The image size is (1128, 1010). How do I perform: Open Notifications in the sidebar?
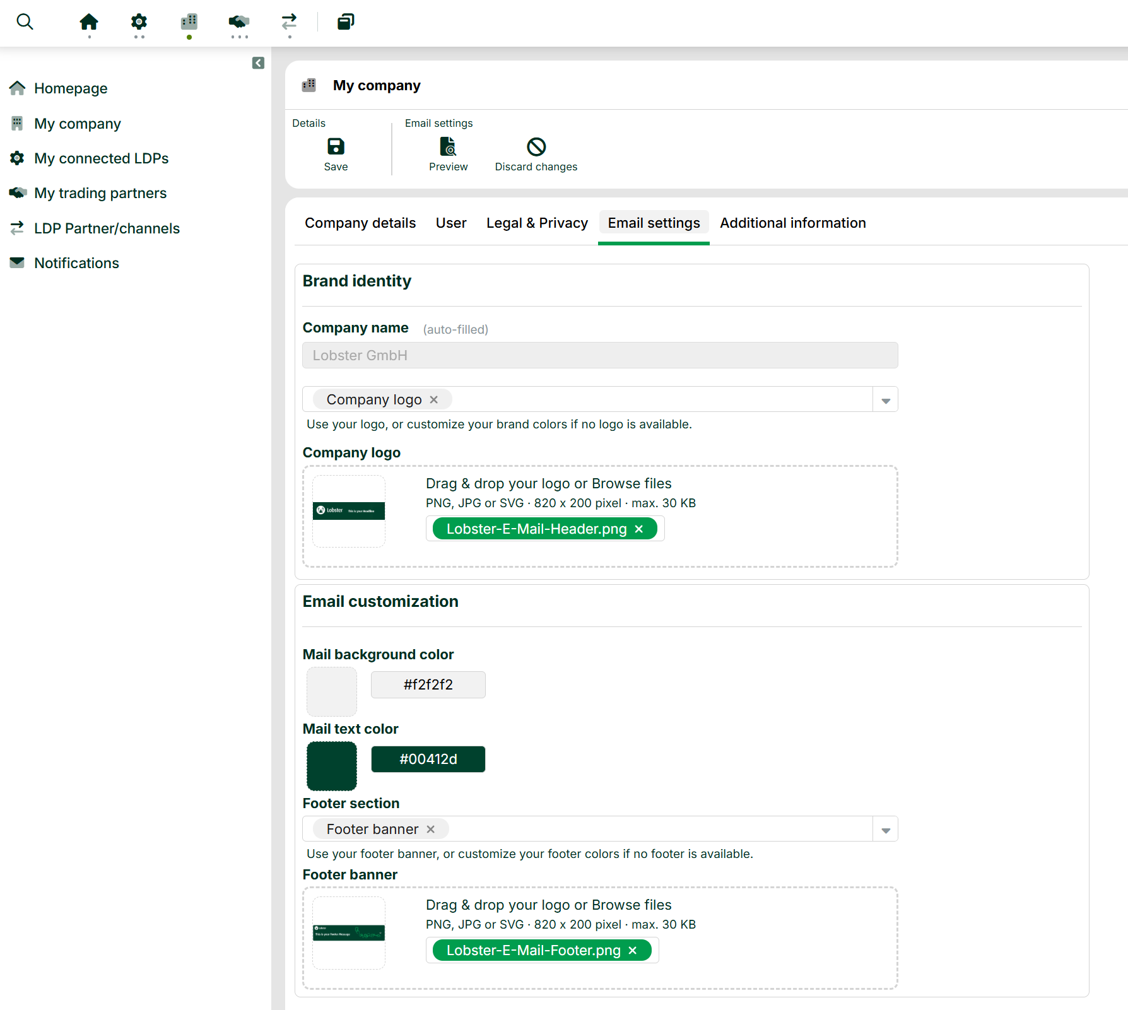[x=76, y=263]
